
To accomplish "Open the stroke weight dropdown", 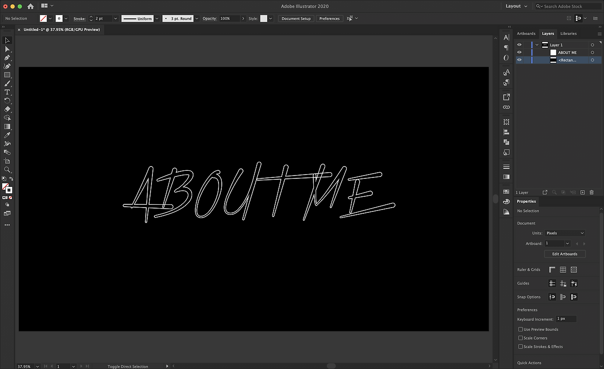I will click(116, 18).
